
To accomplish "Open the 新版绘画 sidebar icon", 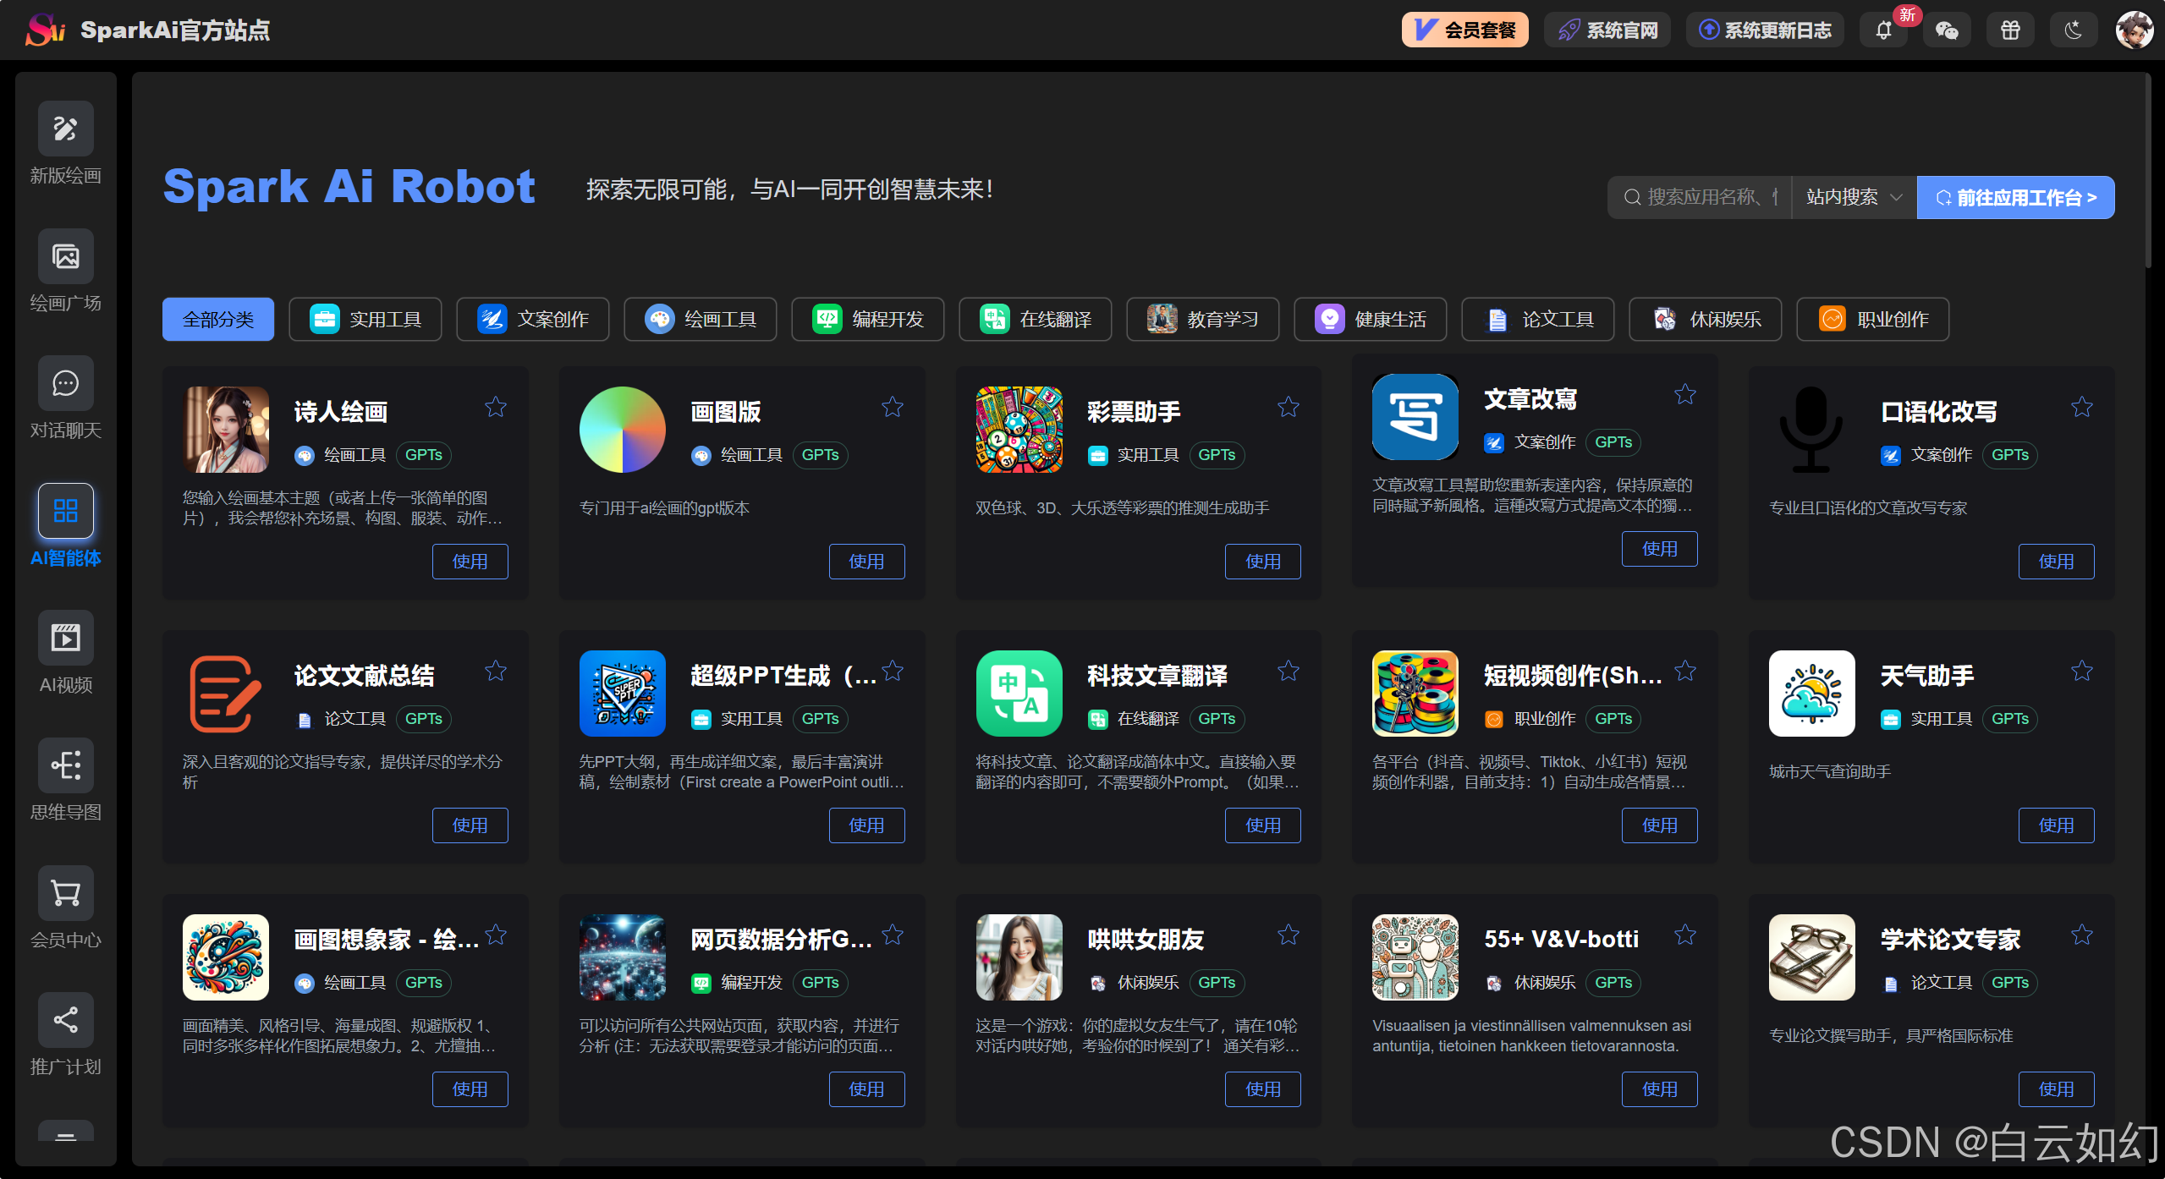I will [x=65, y=129].
